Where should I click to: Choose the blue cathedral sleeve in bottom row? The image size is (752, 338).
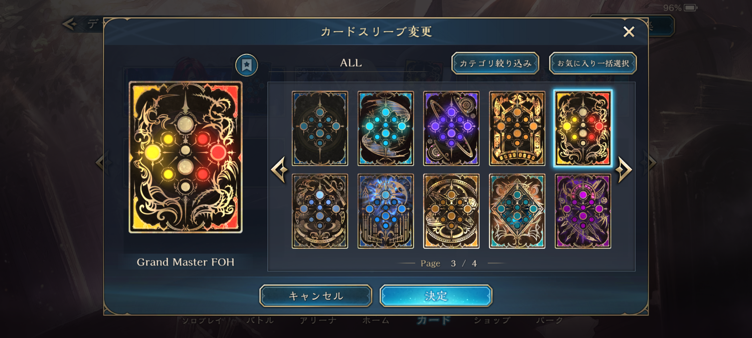pos(386,211)
